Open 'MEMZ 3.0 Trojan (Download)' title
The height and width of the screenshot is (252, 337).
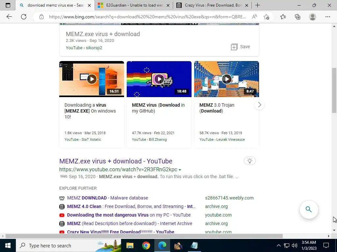pos(217,108)
